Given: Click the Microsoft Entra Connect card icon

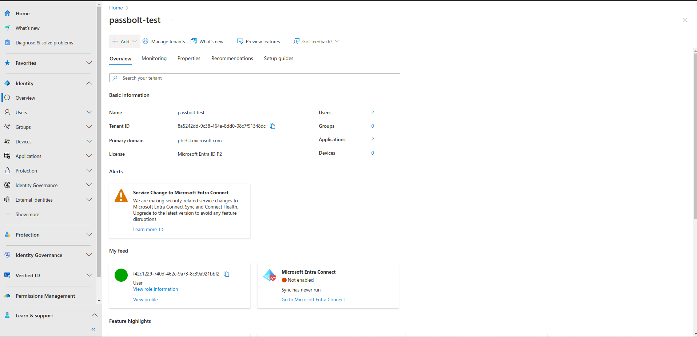Looking at the screenshot, I should (x=270, y=275).
